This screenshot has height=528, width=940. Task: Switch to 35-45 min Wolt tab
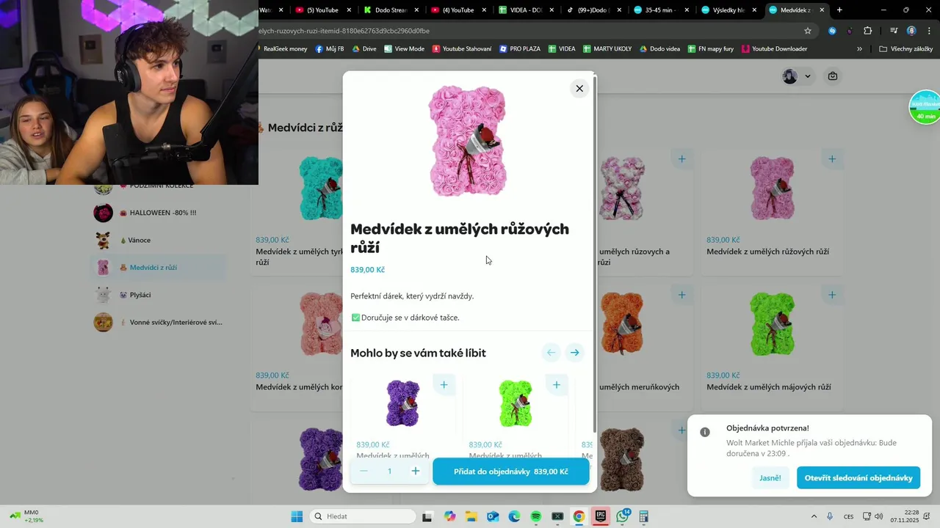pyautogui.click(x=660, y=10)
